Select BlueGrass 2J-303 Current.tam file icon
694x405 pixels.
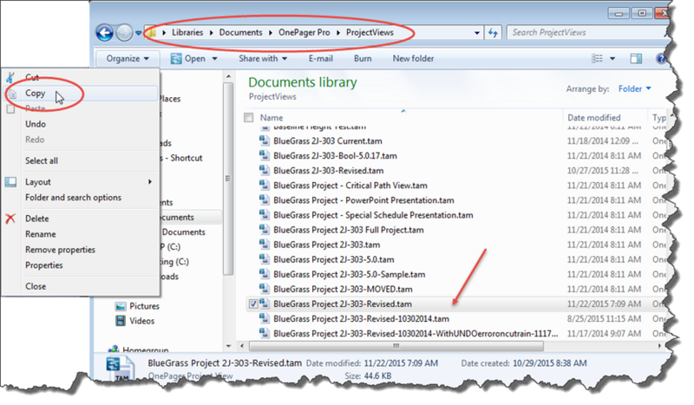pos(265,140)
